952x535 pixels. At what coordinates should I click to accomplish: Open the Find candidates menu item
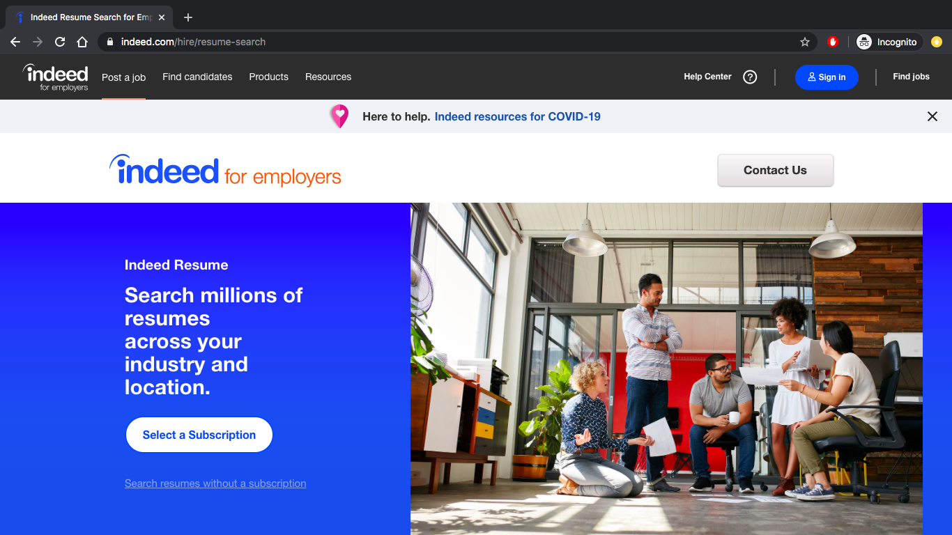coord(197,77)
